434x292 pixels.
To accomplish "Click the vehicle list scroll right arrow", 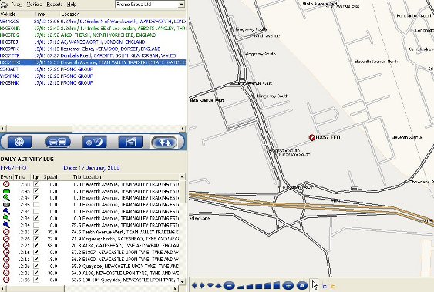I will point(183,129).
